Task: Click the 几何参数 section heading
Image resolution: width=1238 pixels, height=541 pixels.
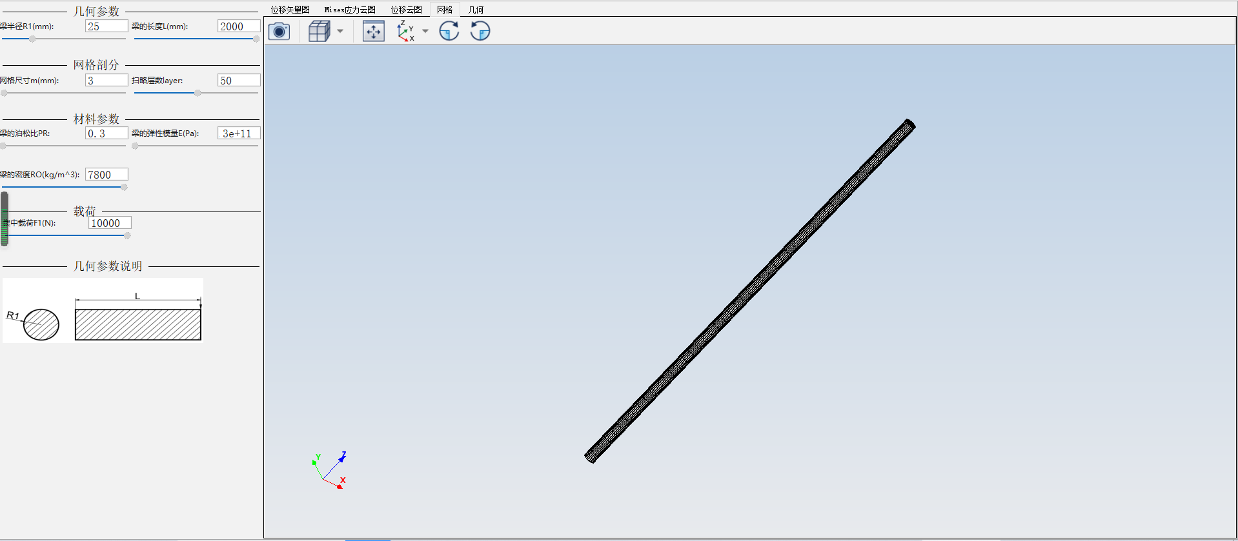Action: click(x=96, y=12)
